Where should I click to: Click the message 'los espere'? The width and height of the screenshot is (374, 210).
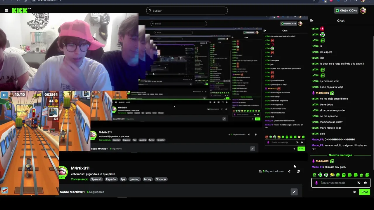[x=326, y=52]
